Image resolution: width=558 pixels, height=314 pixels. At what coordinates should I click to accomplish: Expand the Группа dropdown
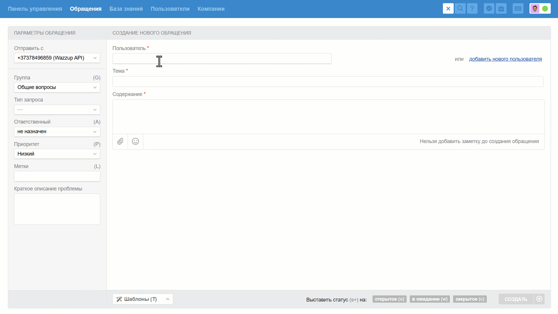57,88
